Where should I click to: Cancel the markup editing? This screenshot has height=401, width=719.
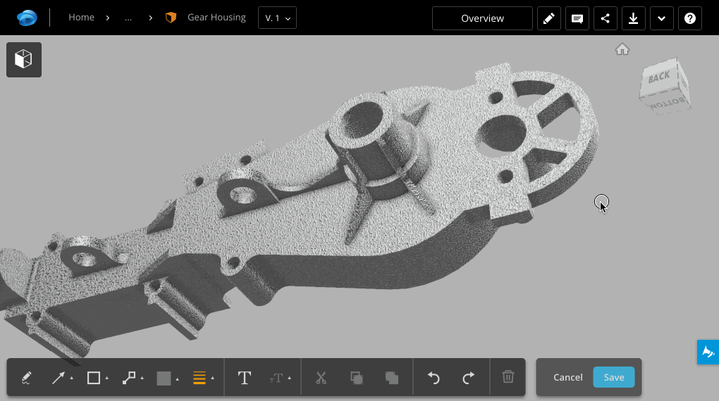(x=567, y=377)
